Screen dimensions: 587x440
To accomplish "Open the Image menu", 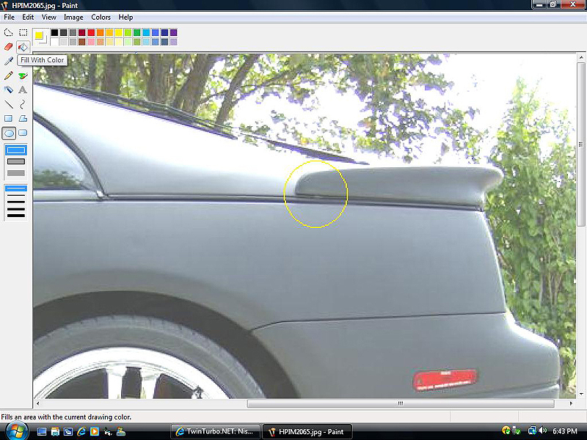I will point(73,17).
